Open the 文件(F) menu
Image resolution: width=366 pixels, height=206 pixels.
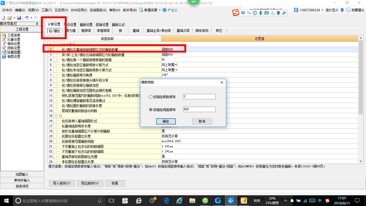click(7, 10)
